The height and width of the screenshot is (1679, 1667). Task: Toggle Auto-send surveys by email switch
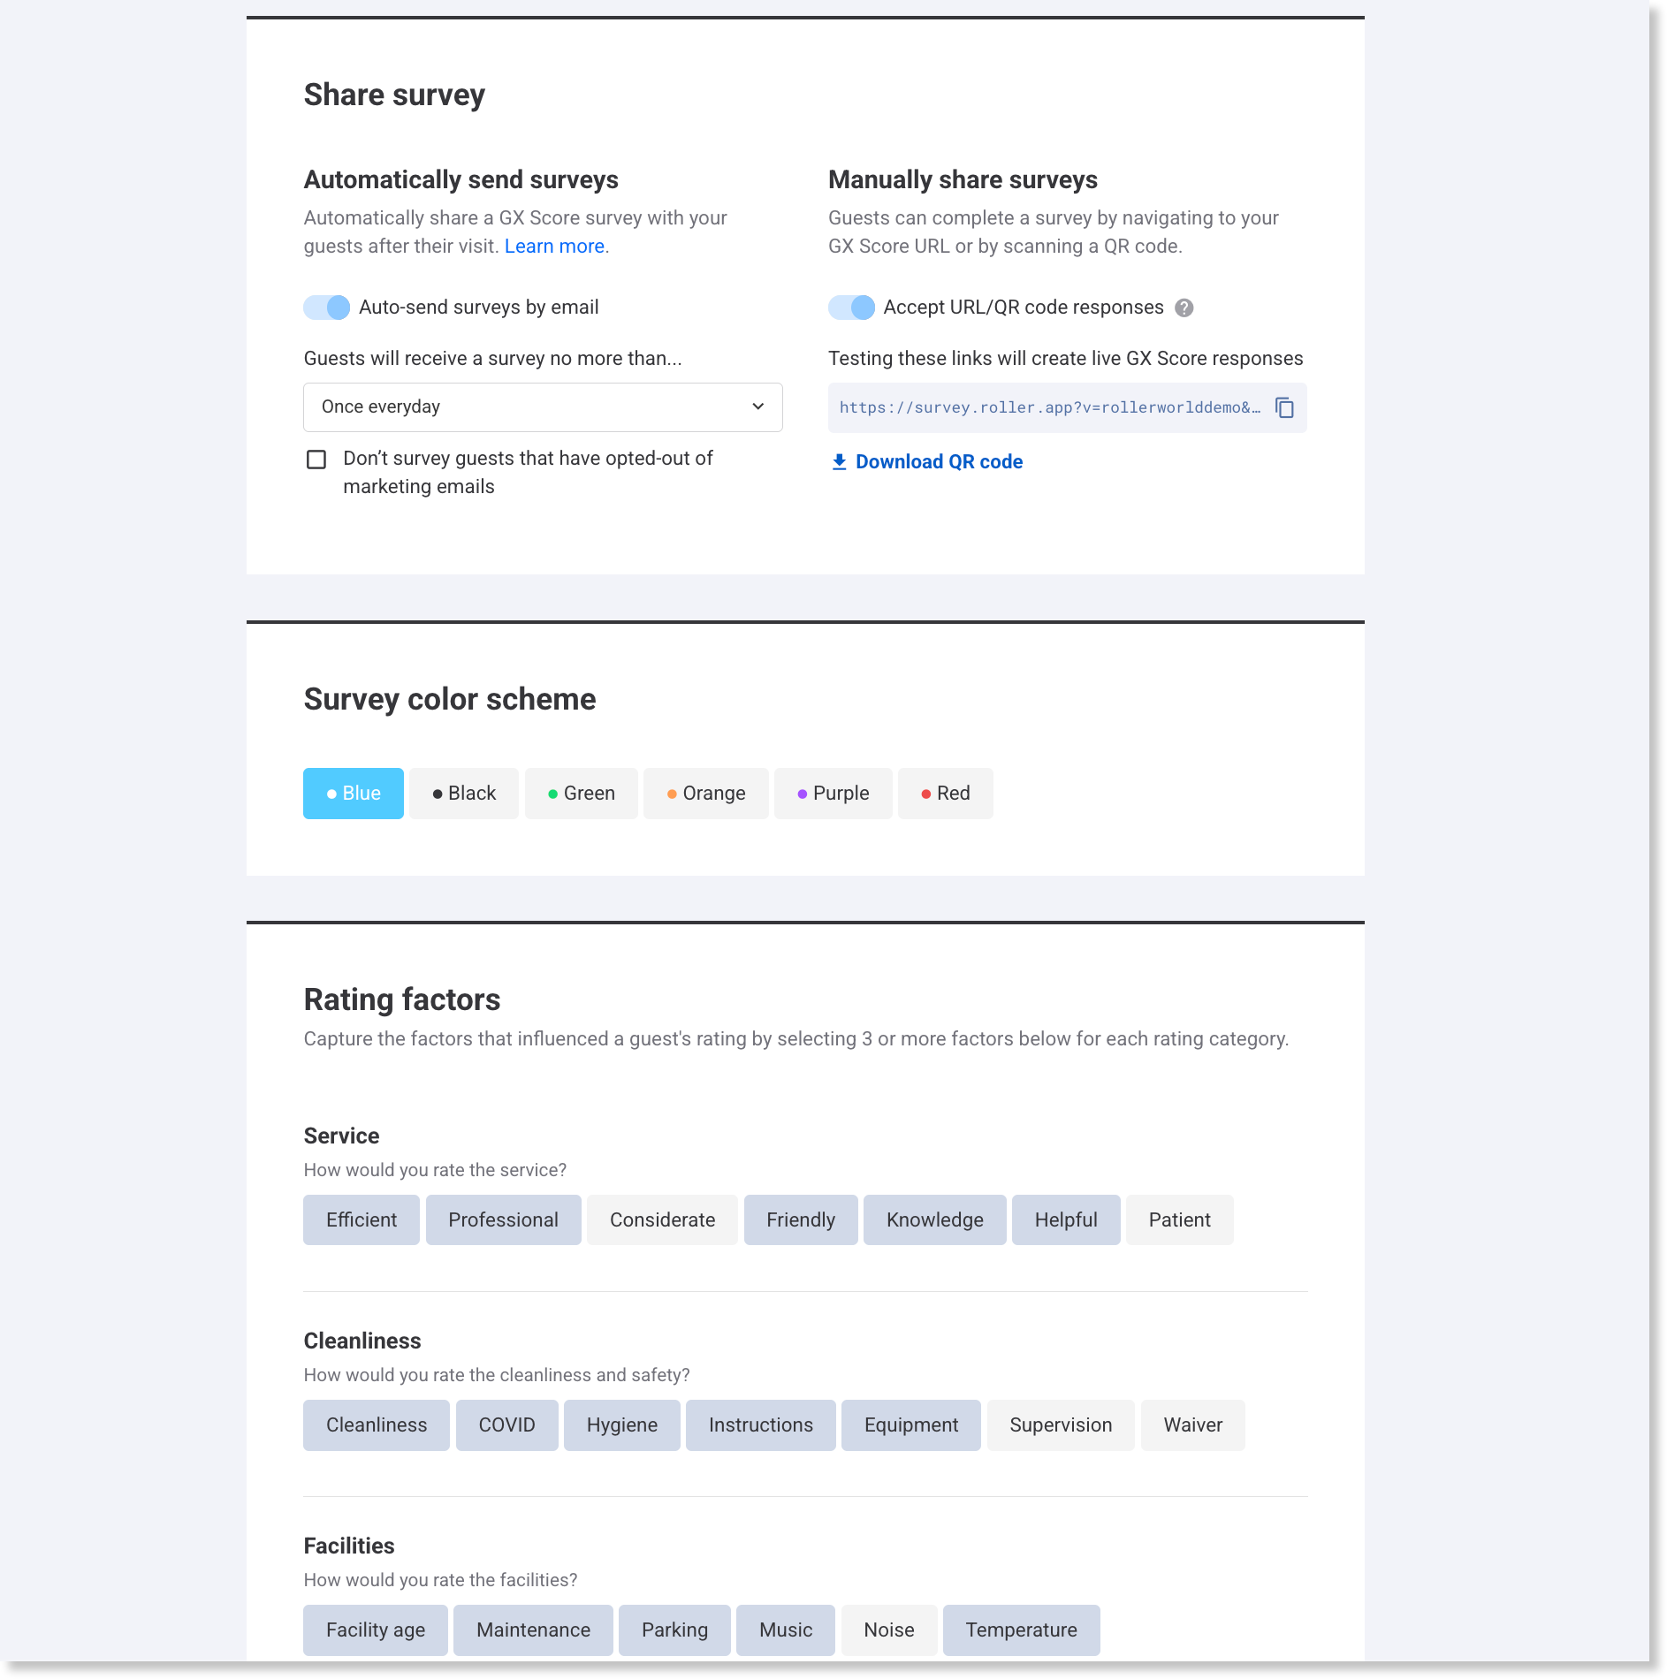point(327,308)
